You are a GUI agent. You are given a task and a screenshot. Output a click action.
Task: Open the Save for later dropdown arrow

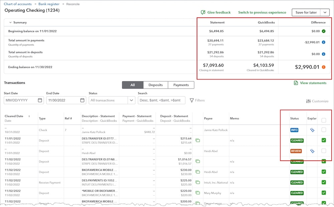pos(325,13)
